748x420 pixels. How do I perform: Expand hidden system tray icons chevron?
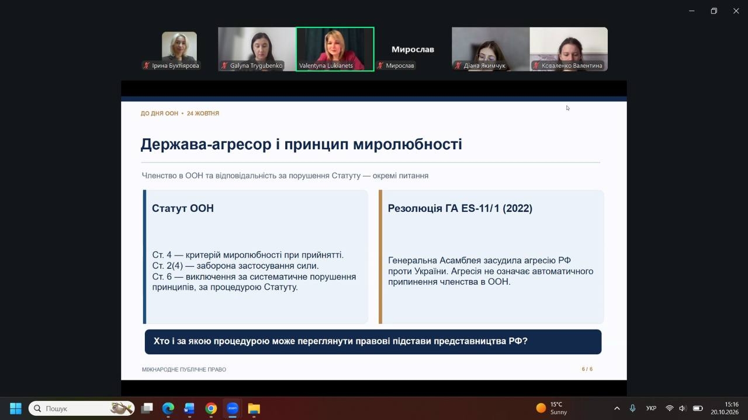pos(617,408)
